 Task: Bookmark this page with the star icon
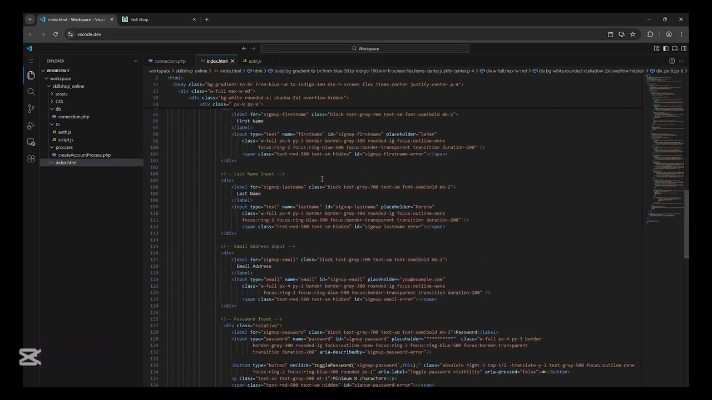point(632,34)
